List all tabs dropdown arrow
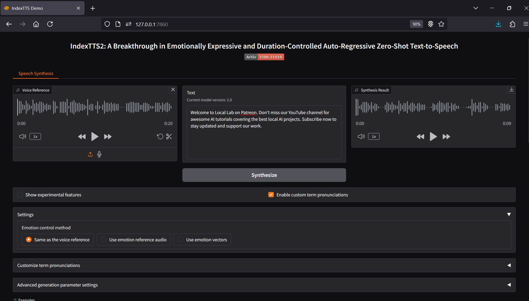This screenshot has width=529, height=301. tap(476, 8)
